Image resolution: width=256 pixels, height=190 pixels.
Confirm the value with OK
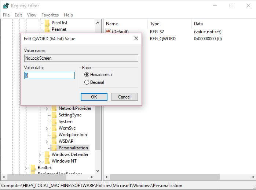pos(94,97)
